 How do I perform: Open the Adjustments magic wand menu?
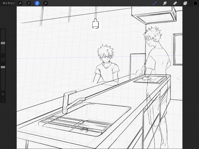[29, 3]
